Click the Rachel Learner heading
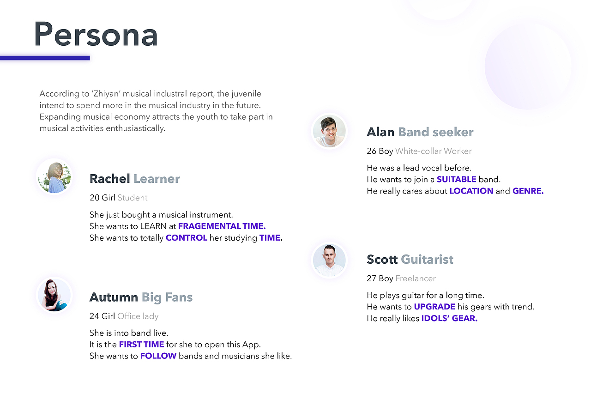Image resolution: width=591 pixels, height=418 pixels. pyautogui.click(x=134, y=179)
